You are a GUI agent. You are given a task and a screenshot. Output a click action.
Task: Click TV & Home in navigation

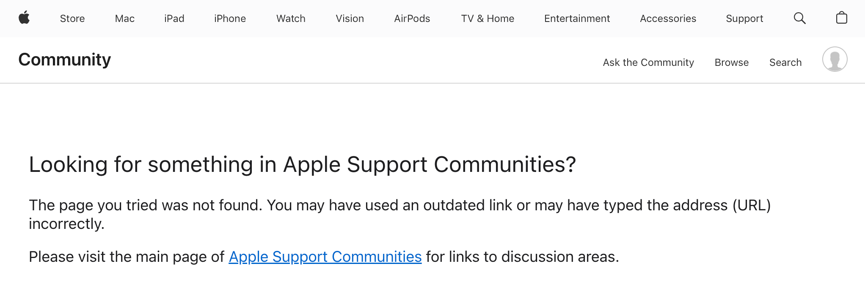488,19
